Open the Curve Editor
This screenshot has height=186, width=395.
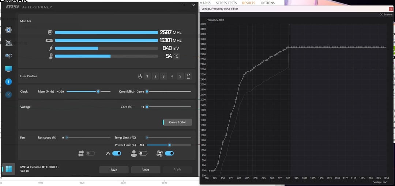point(177,122)
